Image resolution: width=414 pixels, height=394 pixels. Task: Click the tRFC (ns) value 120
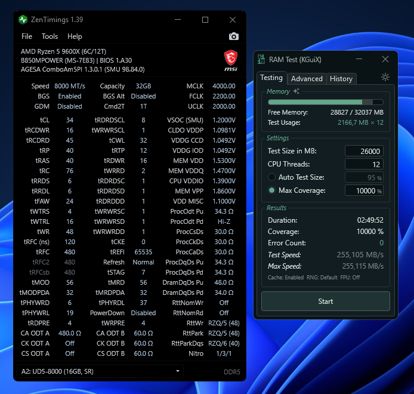70,242
